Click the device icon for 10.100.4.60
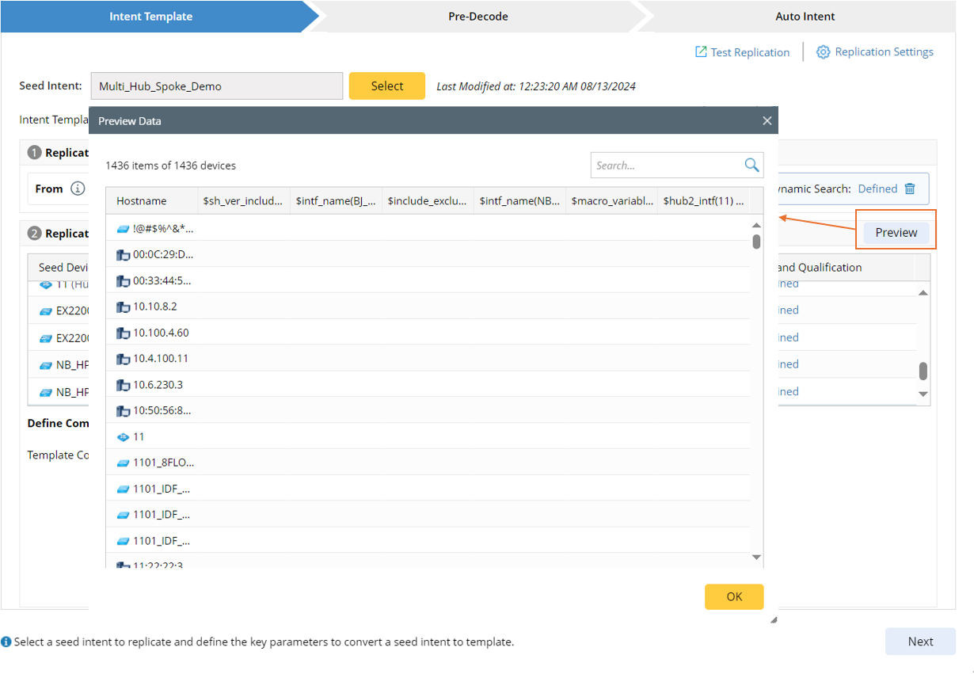 pos(123,333)
